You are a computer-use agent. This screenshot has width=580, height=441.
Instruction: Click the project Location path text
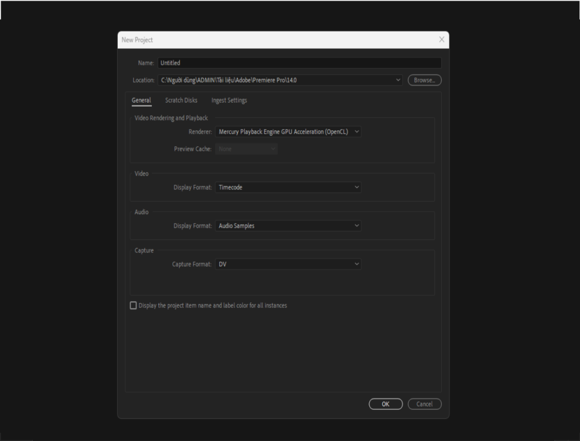tap(229, 80)
